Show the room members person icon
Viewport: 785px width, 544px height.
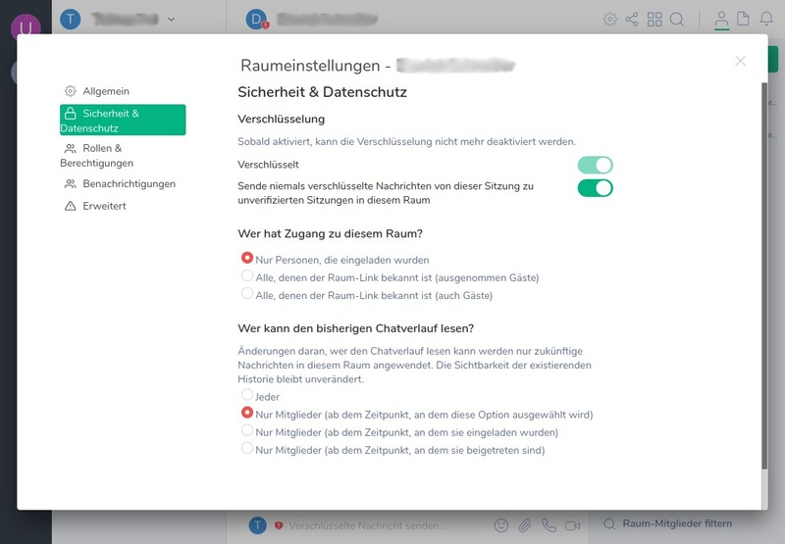(722, 19)
